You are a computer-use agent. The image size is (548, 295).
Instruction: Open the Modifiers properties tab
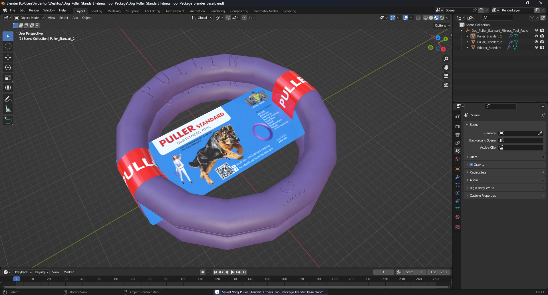click(458, 177)
